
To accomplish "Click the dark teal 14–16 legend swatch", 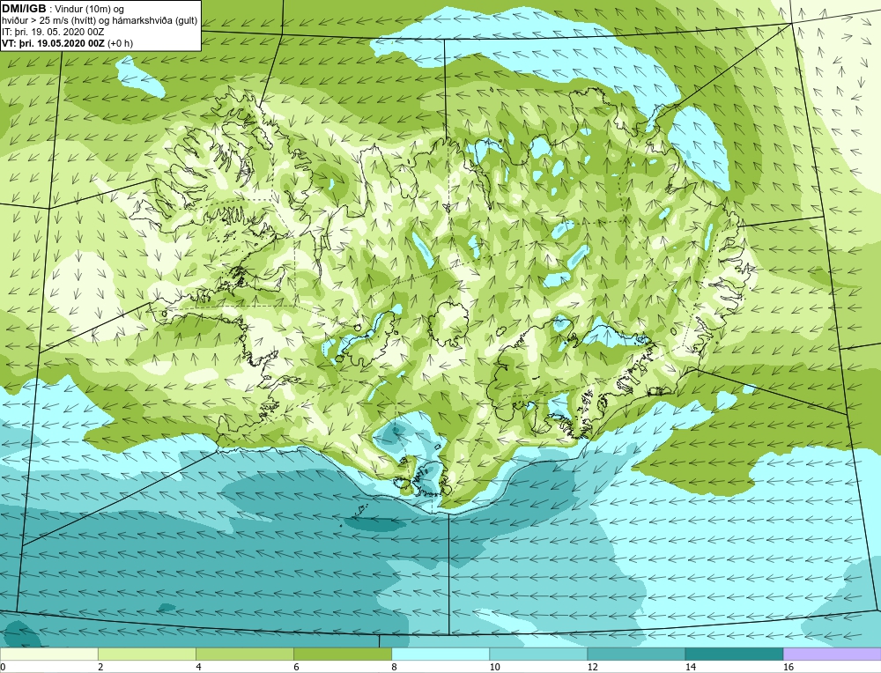I will [x=733, y=654].
